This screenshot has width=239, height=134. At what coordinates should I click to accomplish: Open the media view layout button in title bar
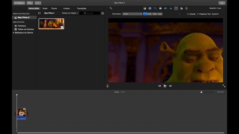(x=30, y=3)
